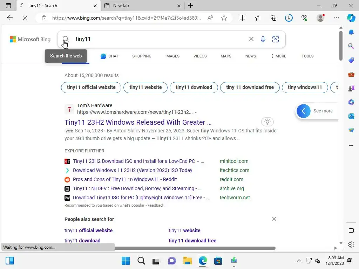This screenshot has width=359, height=269.
Task: View site information lock icon
Action: (x=44, y=18)
